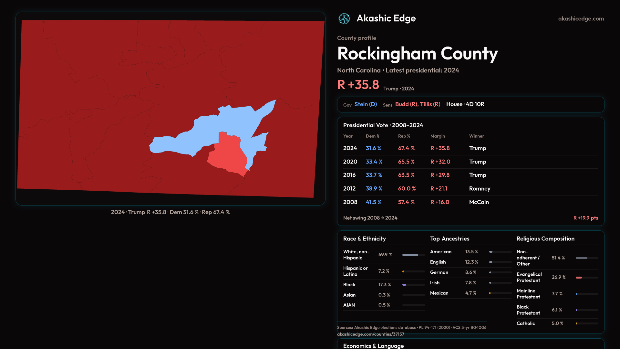Click the Evangelical Protestant red bar
The height and width of the screenshot is (349, 620).
[x=579, y=278]
